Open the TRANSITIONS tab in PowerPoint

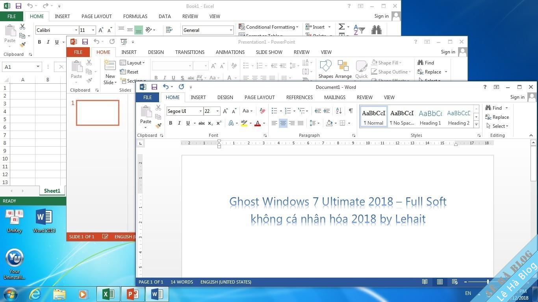click(x=190, y=52)
